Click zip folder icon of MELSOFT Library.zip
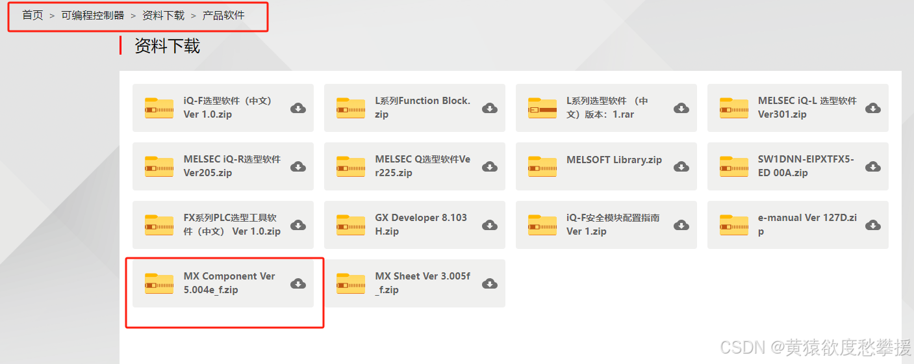 point(542,166)
